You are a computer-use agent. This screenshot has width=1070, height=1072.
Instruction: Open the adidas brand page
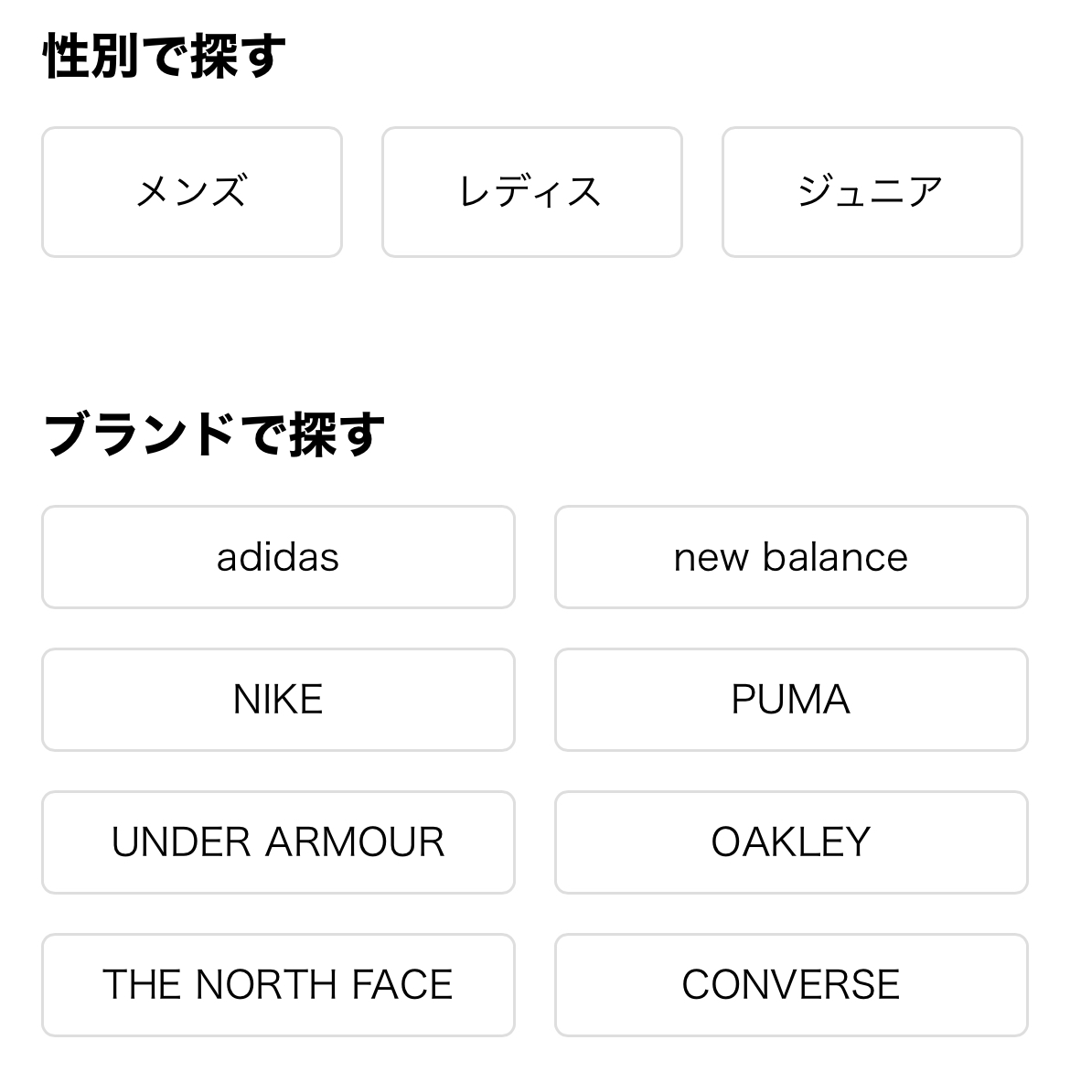click(x=278, y=557)
